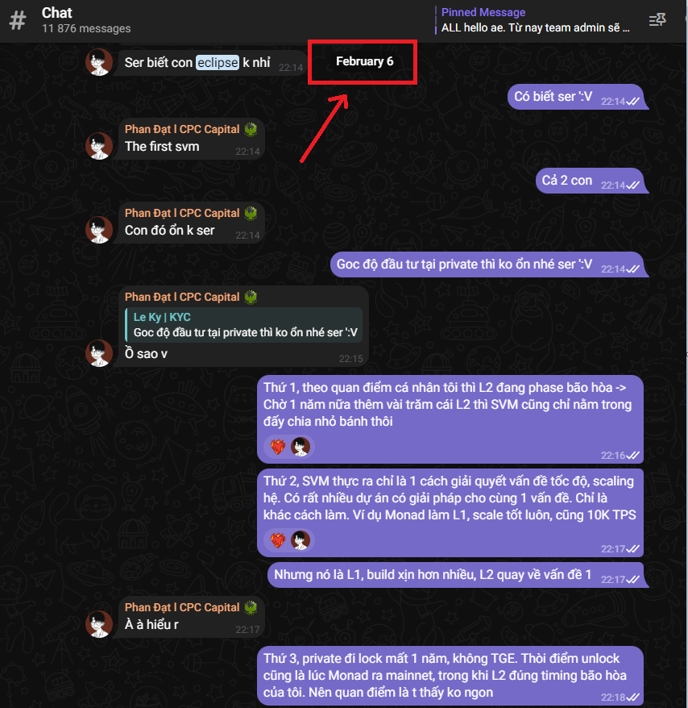Viewport: 688px width, 708px height.
Task: Click reactor avatar on the 'Thứ 1' message
Action: click(x=300, y=447)
